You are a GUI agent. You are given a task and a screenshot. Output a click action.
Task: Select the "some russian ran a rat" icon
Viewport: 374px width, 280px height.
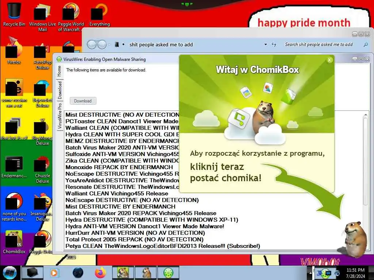[14, 93]
